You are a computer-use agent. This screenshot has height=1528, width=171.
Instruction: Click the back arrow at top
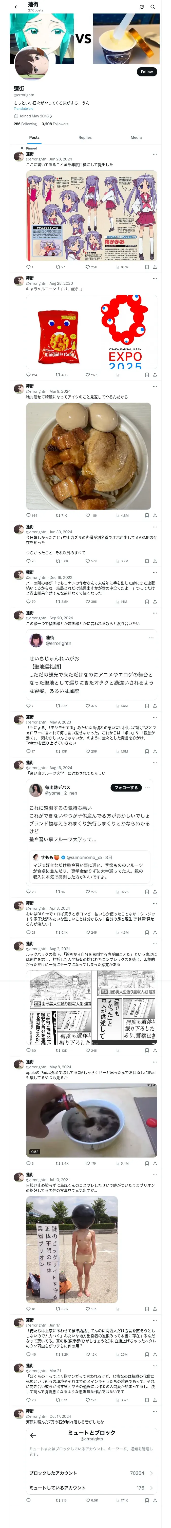pos(16,7)
